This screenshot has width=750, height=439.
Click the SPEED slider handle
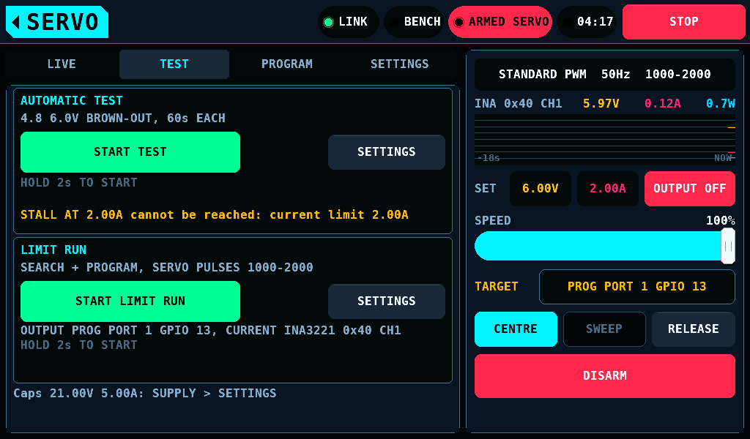point(728,246)
